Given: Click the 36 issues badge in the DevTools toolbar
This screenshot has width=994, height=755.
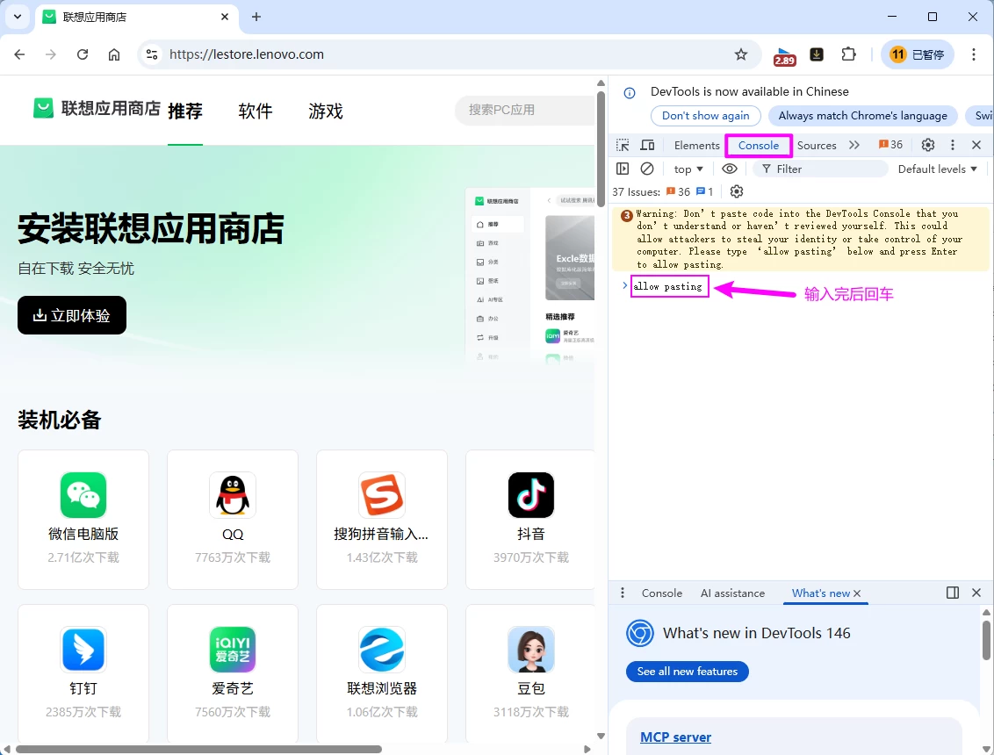Looking at the screenshot, I should [890, 145].
